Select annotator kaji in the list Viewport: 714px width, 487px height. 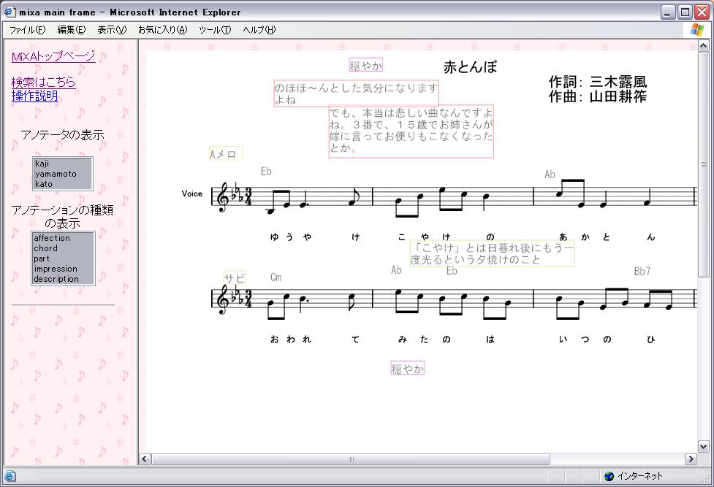click(x=63, y=164)
